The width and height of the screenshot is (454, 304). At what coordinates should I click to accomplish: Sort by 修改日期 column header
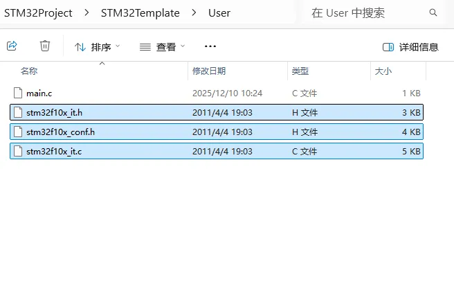pos(208,71)
